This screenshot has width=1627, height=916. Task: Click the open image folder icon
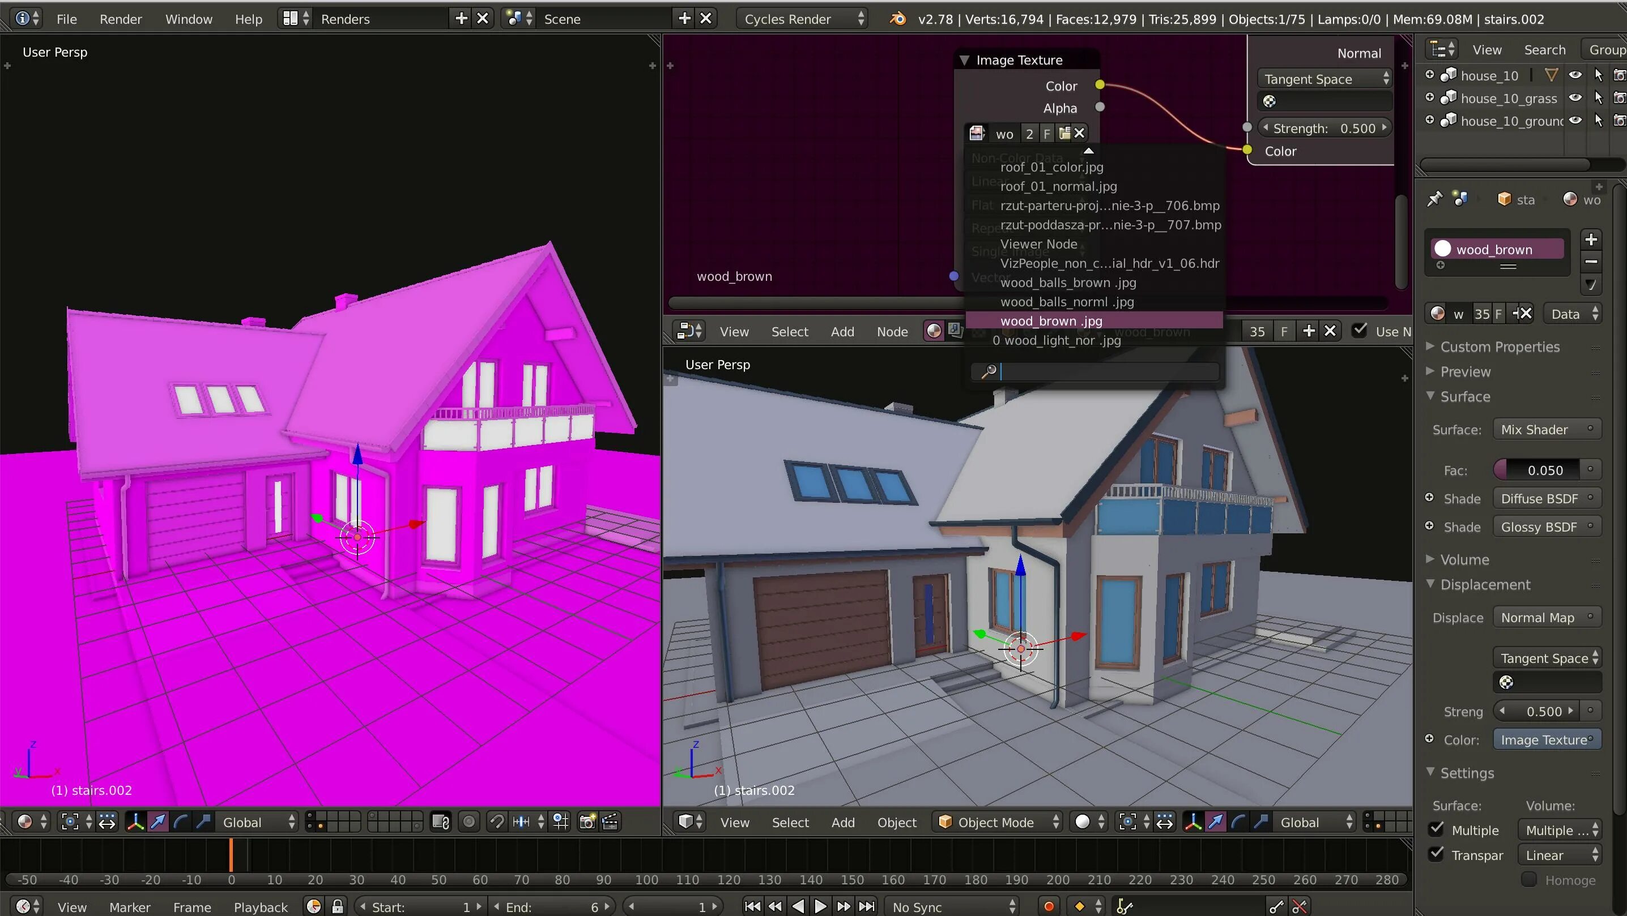1064,133
